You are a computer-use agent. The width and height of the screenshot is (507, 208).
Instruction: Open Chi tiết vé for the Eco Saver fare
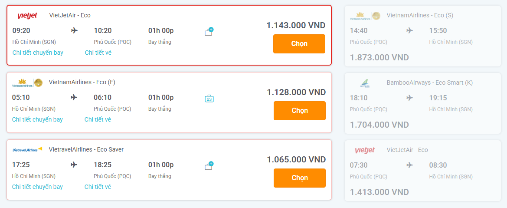pos(98,187)
